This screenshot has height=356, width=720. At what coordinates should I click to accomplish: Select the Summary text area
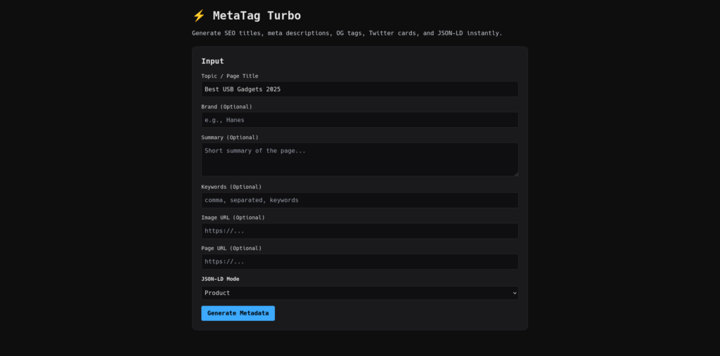point(359,159)
